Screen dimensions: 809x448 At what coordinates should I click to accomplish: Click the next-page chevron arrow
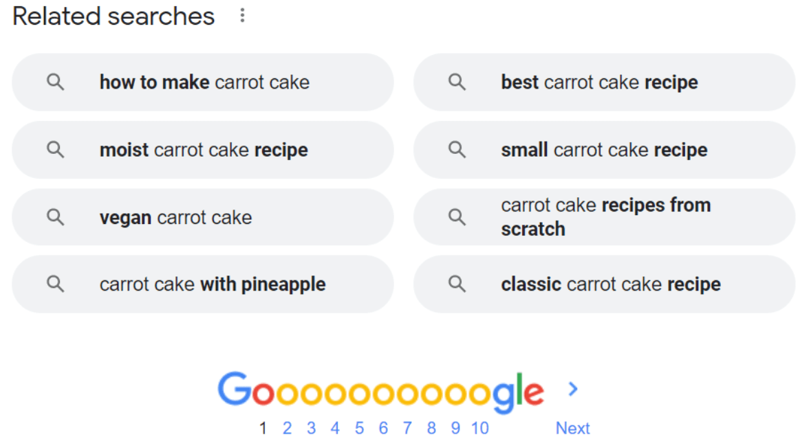(x=573, y=390)
